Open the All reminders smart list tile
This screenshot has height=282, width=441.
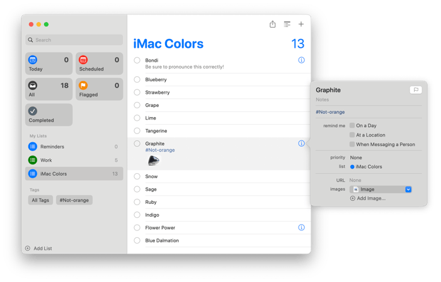49,89
